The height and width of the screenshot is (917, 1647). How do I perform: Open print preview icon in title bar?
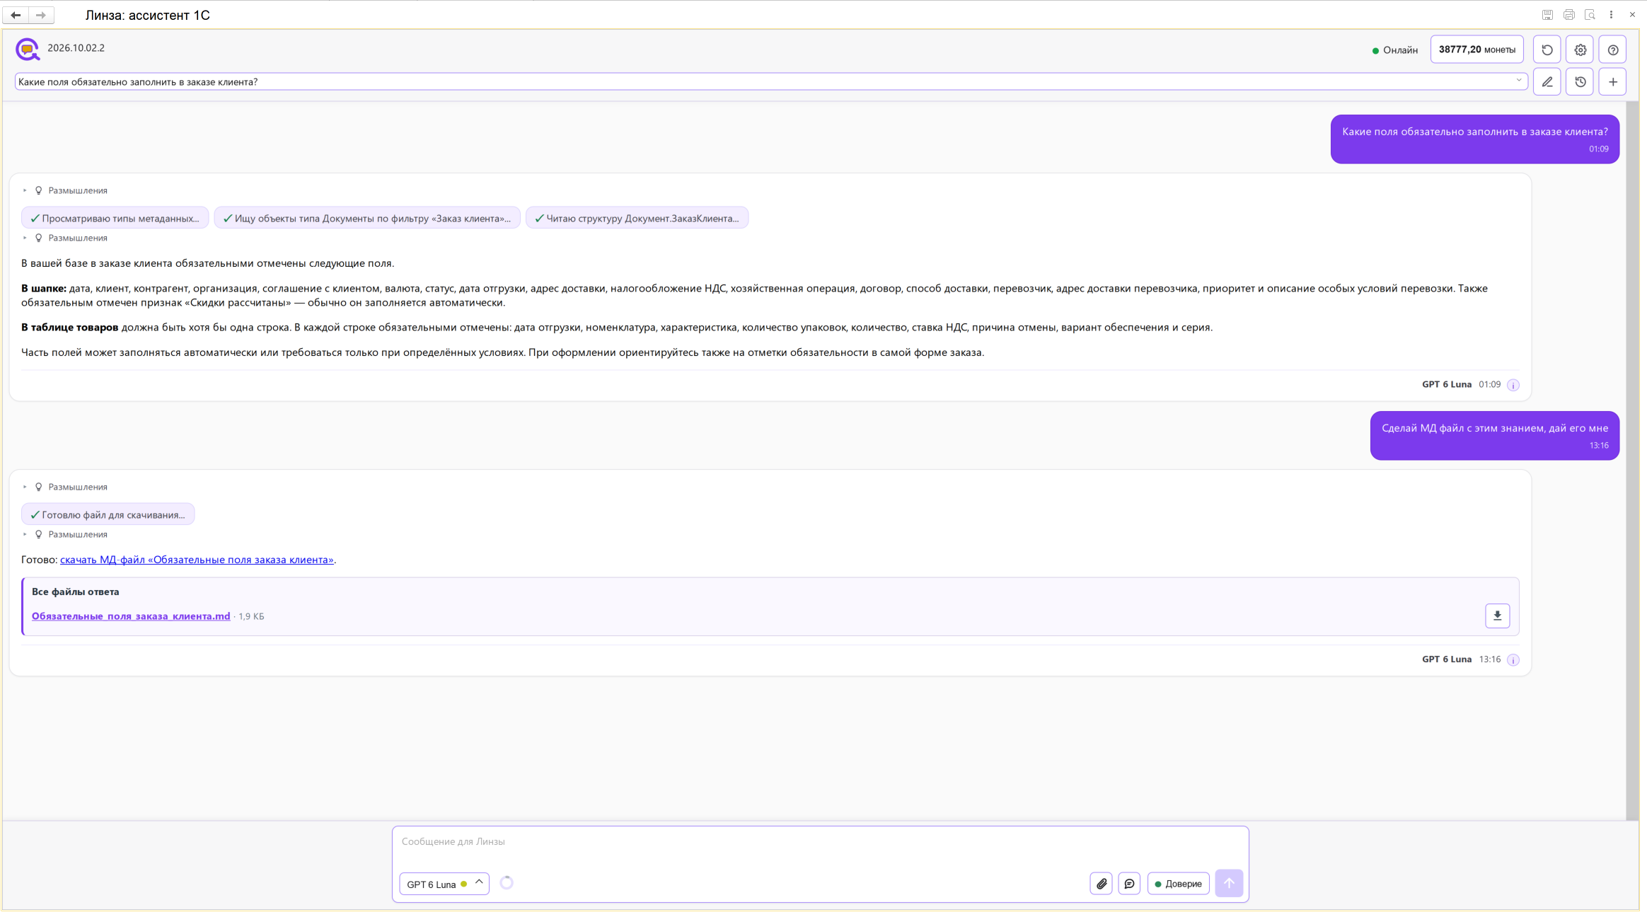[1590, 15]
